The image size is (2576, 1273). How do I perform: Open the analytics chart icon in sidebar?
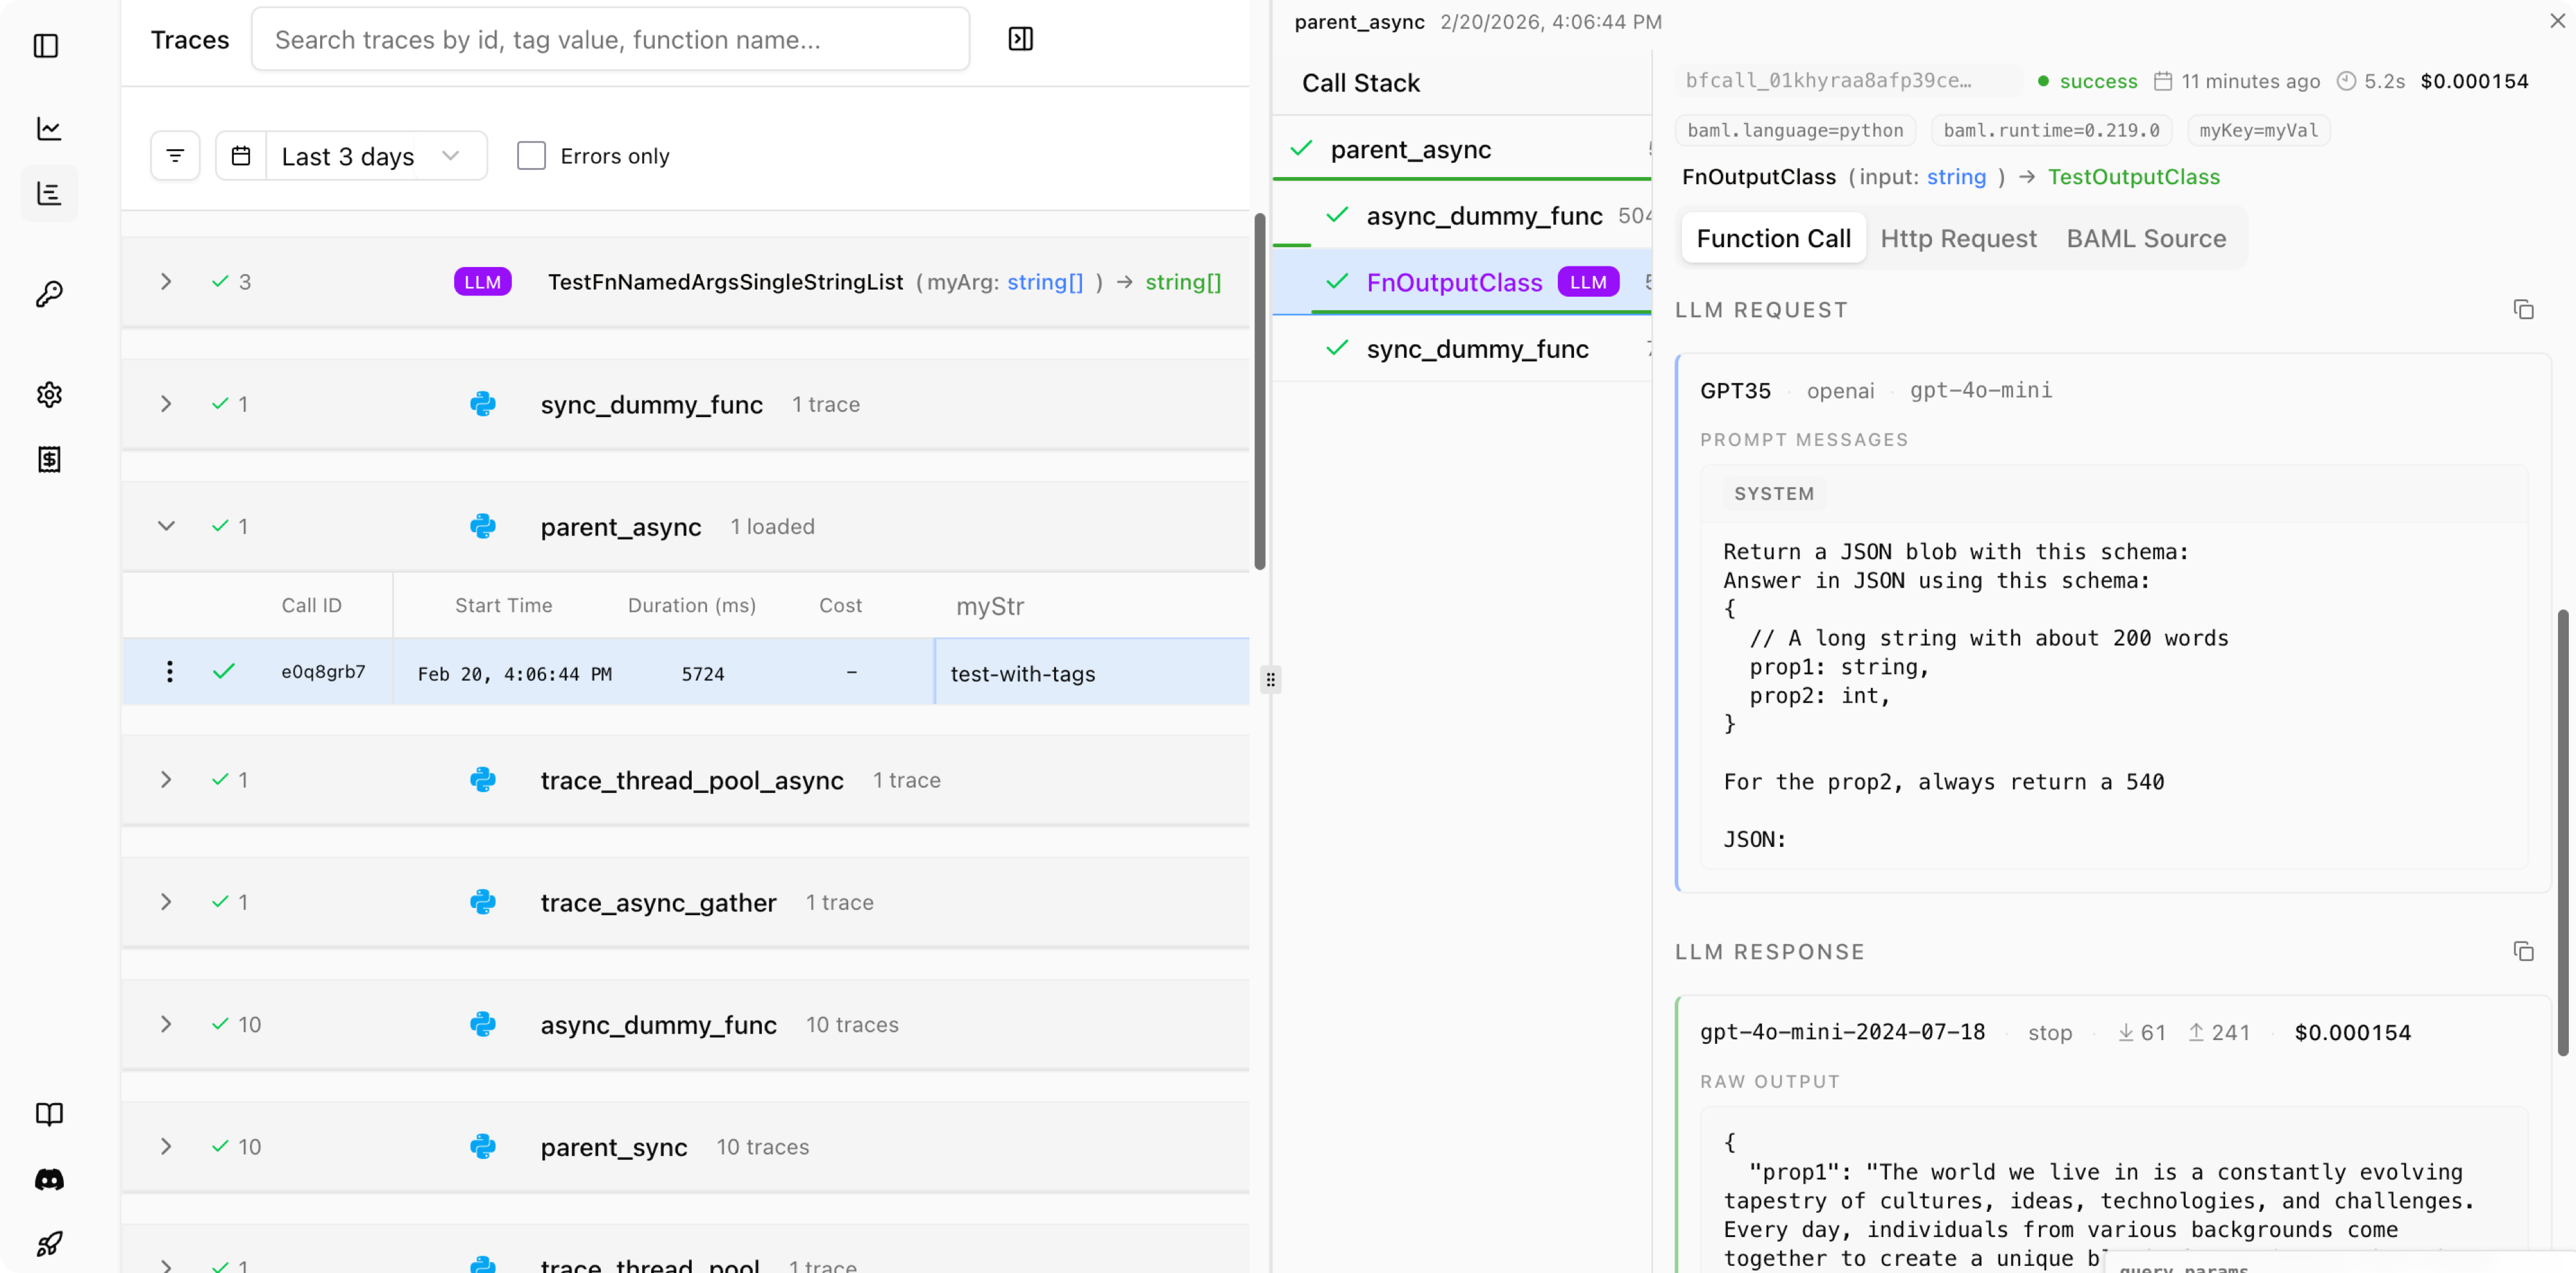click(x=49, y=129)
